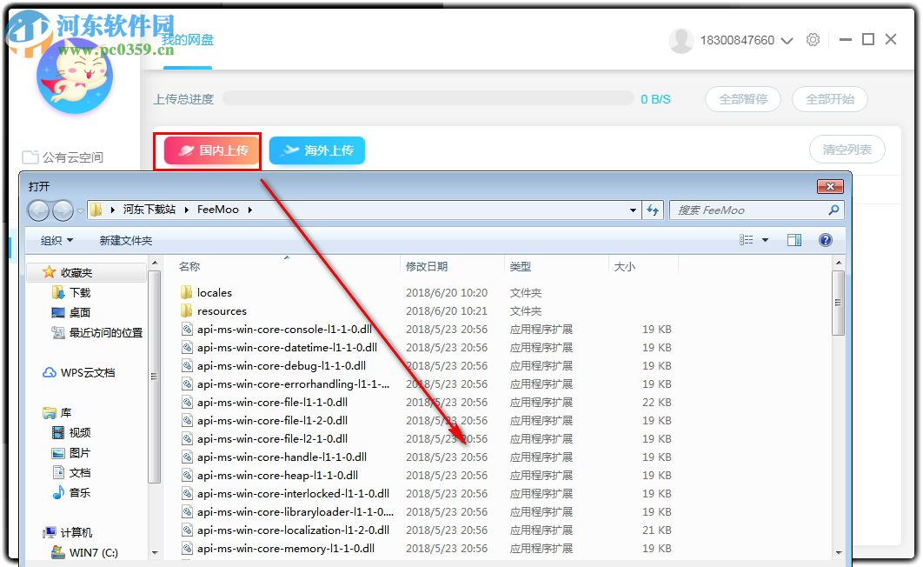923x567 pixels.
Task: Select WIN7 (C:) drive
Action: tap(85, 552)
